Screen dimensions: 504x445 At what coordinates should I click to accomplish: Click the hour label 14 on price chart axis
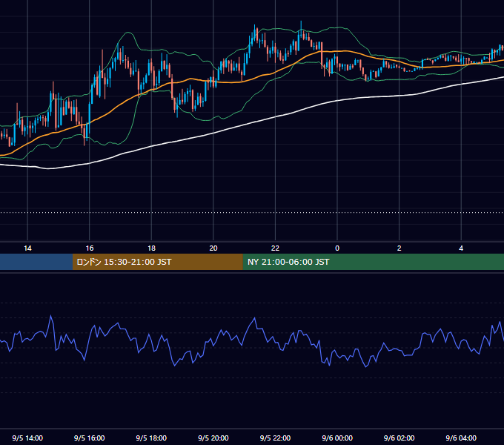point(27,248)
